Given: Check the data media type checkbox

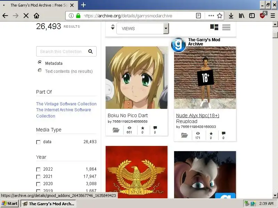Looking at the screenshot, I should pos(38,142).
